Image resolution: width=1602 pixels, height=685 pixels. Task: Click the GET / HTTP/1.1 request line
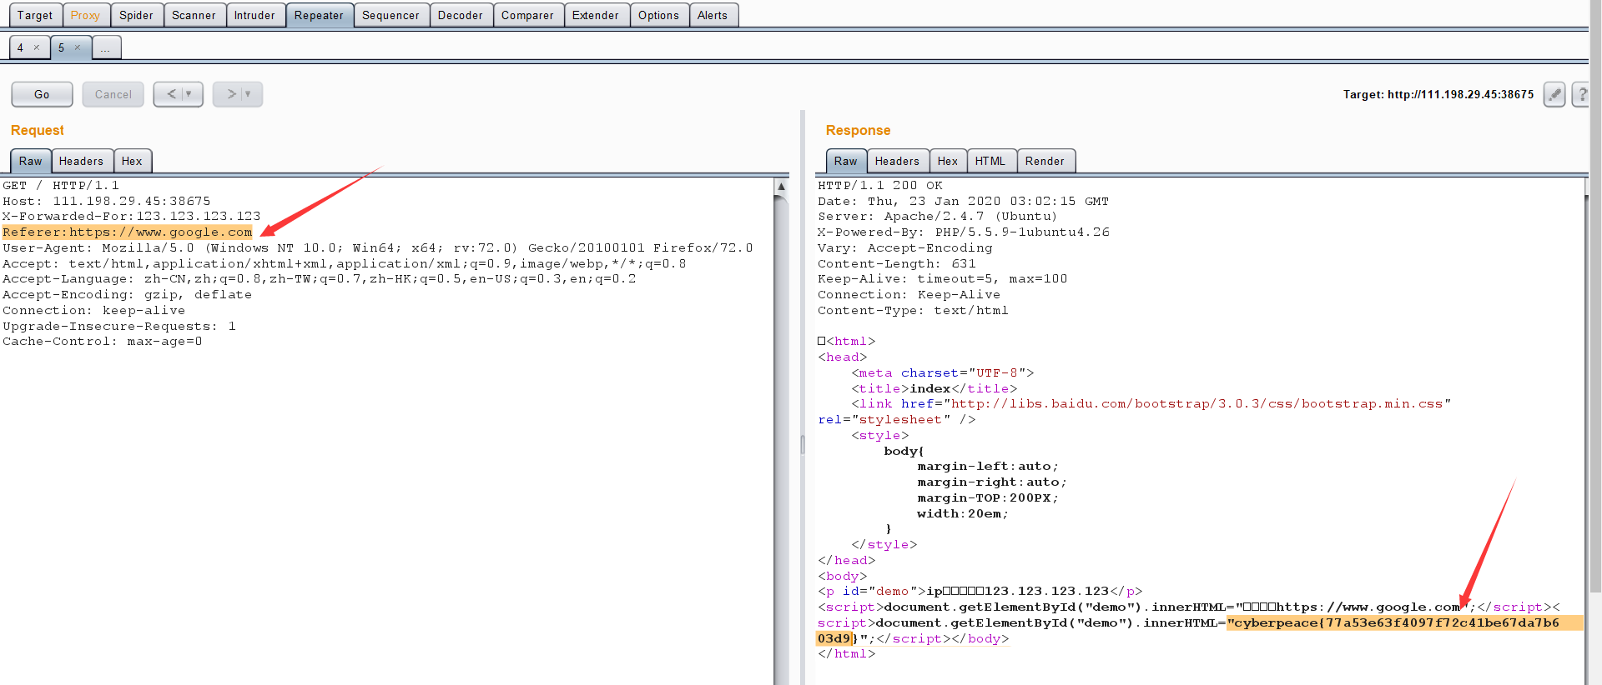click(61, 185)
